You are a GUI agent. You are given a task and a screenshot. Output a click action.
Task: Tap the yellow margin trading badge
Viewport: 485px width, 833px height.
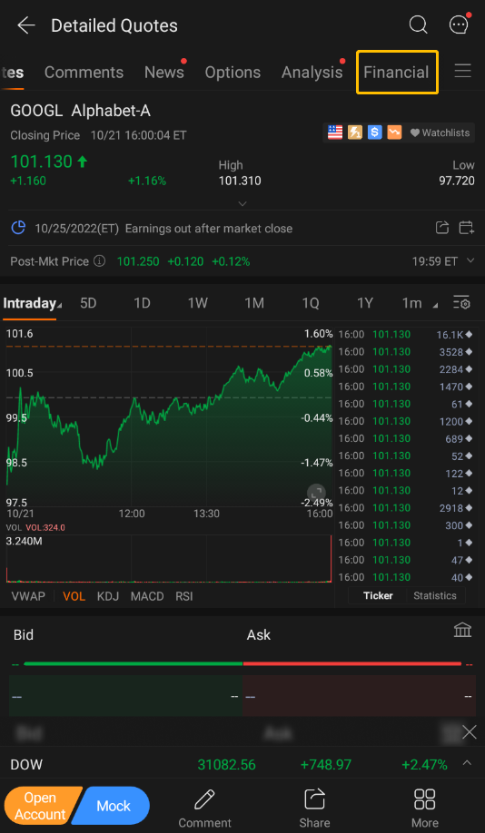355,132
